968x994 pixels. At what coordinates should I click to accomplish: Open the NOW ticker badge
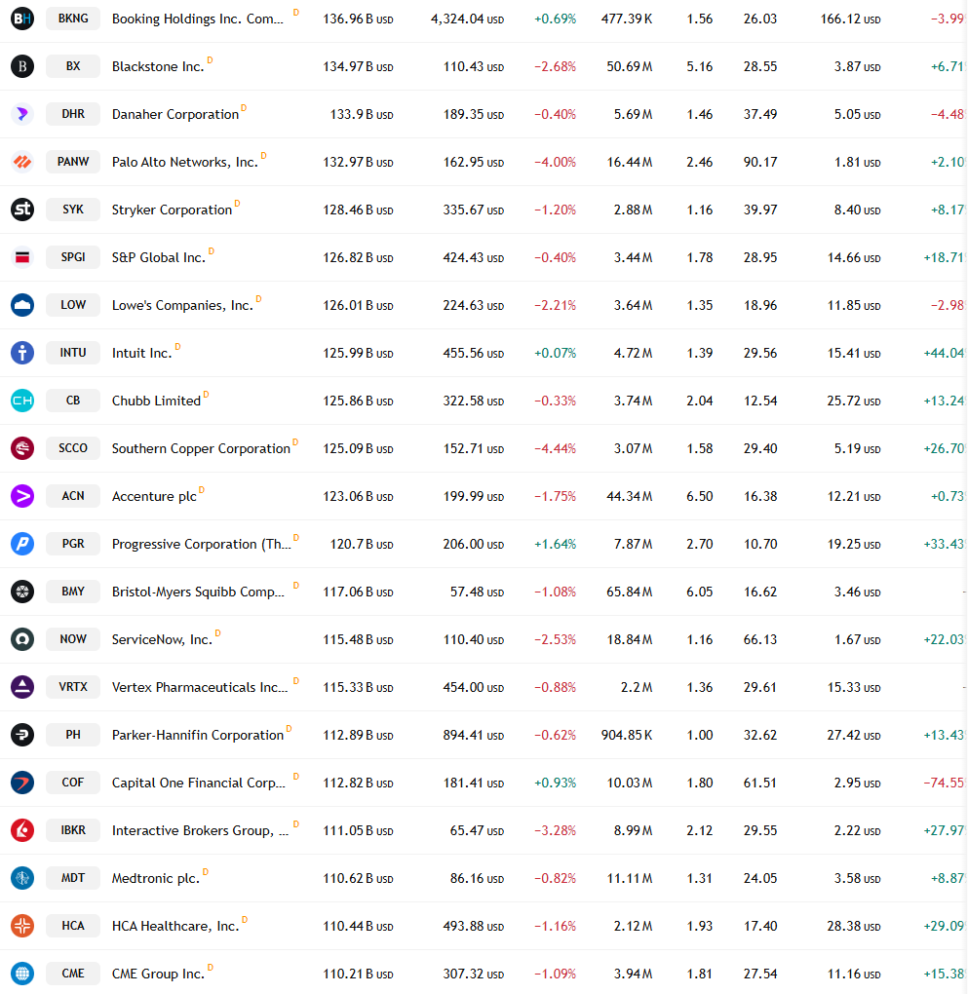point(73,639)
